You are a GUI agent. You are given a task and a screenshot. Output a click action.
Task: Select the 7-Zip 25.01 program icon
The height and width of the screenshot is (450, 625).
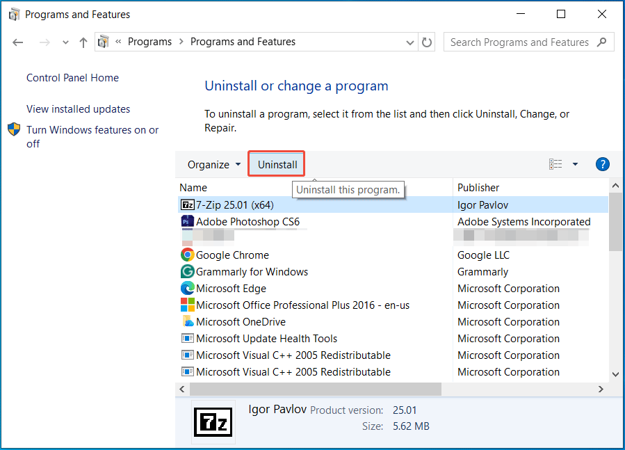[x=187, y=204]
